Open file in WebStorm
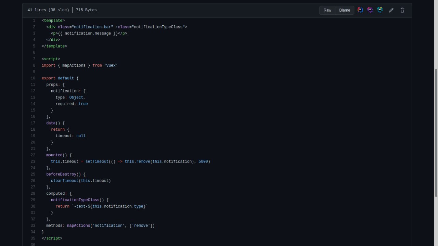 point(380,10)
